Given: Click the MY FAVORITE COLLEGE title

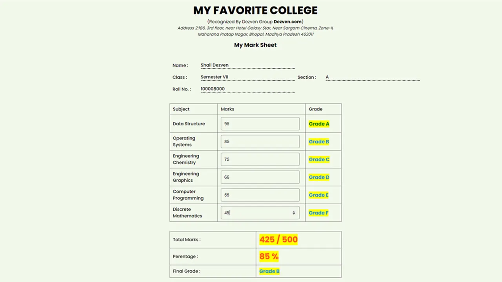Looking at the screenshot, I should (x=255, y=11).
